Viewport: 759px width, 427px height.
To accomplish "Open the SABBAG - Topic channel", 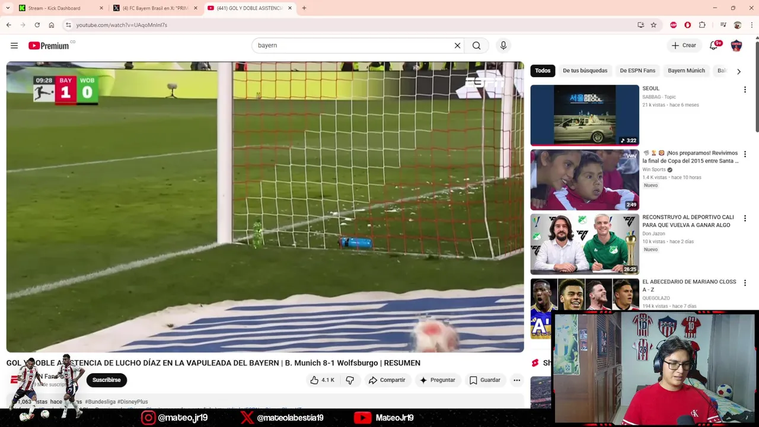I will click(x=659, y=97).
